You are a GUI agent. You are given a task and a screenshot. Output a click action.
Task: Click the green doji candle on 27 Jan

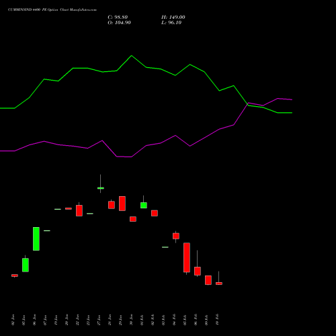(101, 188)
